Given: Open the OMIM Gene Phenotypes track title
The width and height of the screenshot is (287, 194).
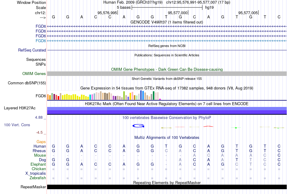Looking at the screenshot, I should (167, 69).
